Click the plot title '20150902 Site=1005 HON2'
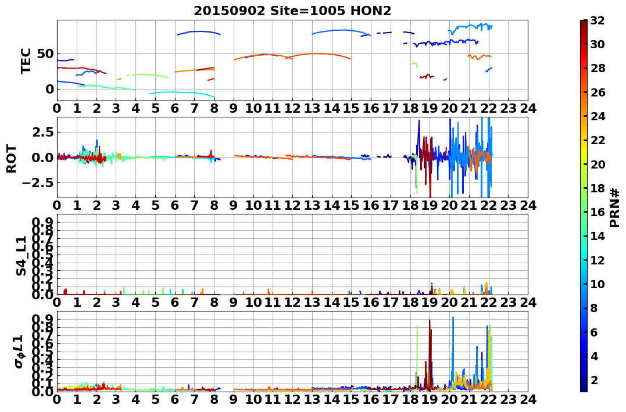 pos(292,11)
